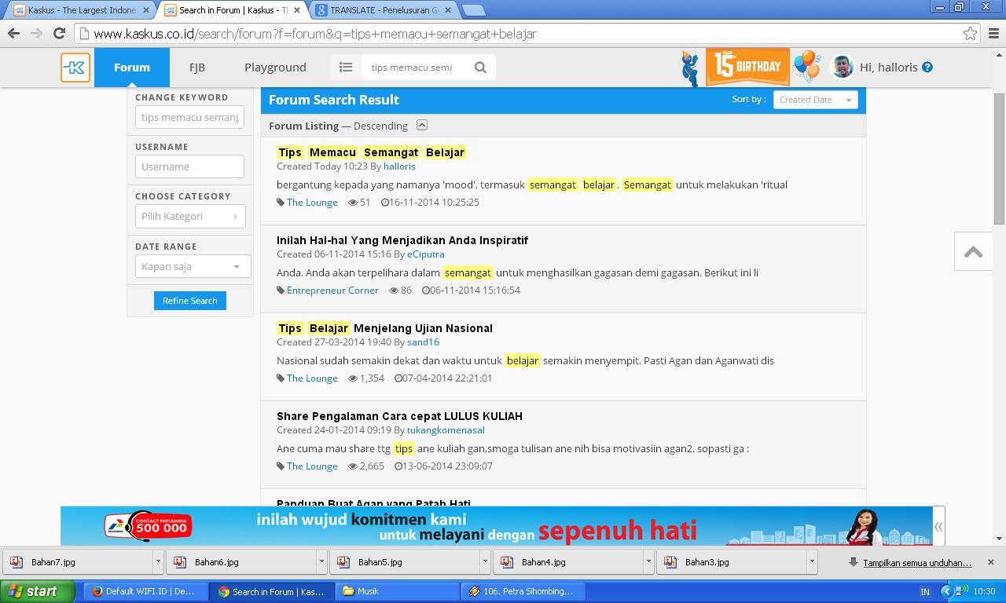Click the Change Keyword input field
The height and width of the screenshot is (603, 1006).
[189, 117]
